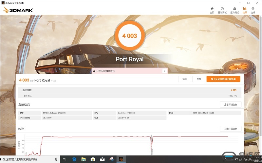
Task: Click the 保存 save button
Action: pyautogui.click(x=199, y=79)
